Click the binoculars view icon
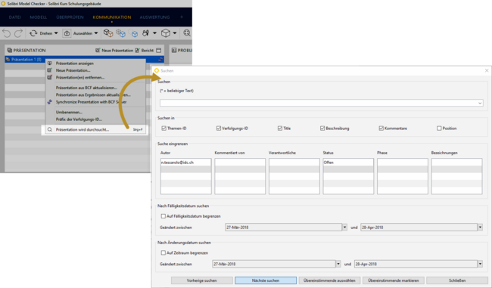Viewport: 492px width, 288px height. [145, 33]
